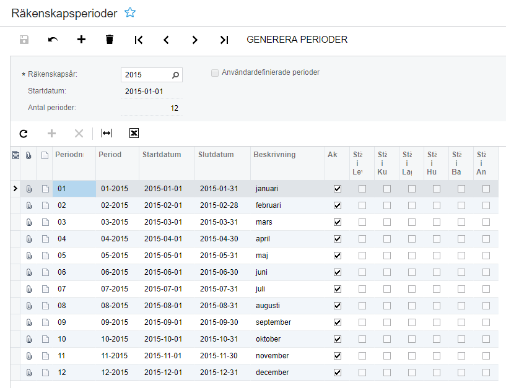The width and height of the screenshot is (506, 388).
Task: Click the fit columns width icon
Action: point(107,133)
